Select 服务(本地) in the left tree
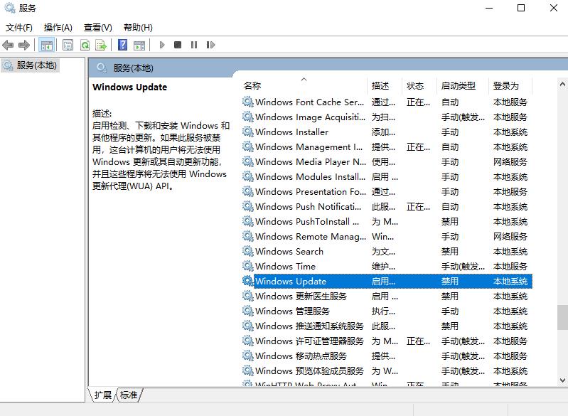Screen dimensions: 568x416 pyautogui.click(x=37, y=65)
